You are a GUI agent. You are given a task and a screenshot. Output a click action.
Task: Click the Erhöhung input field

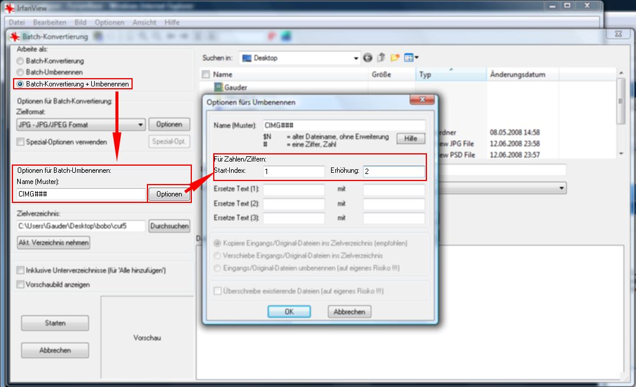(x=394, y=172)
